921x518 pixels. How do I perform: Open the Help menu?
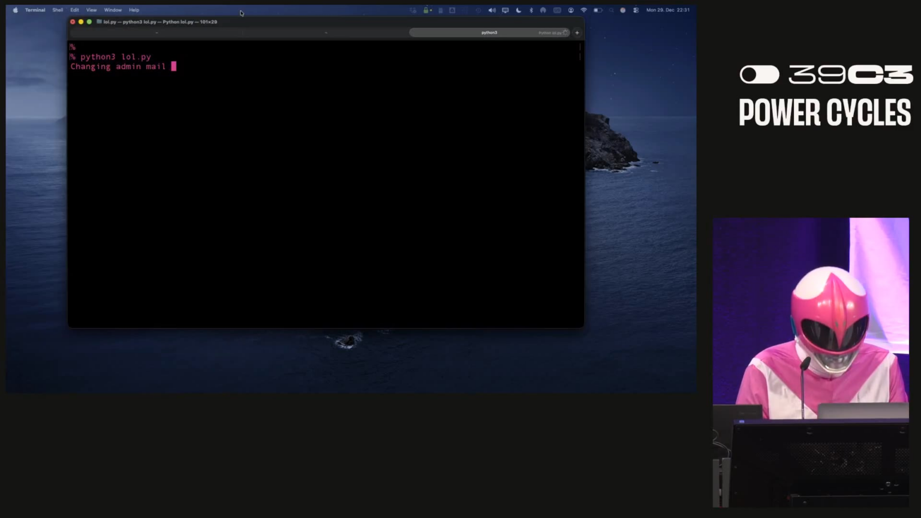pos(134,10)
